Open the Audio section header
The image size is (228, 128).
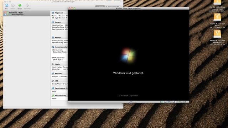coord(56,64)
